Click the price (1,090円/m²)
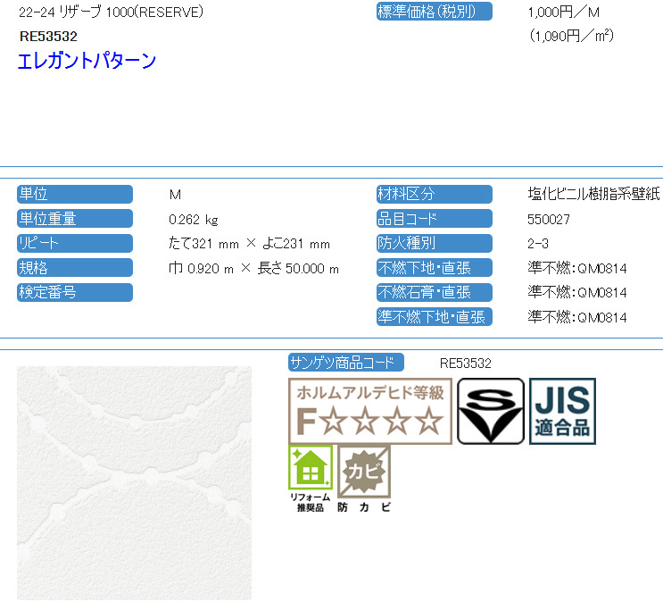The height and width of the screenshot is (602, 663). point(571,36)
